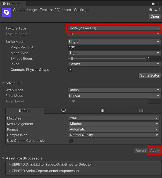Click the Pixels Per Unit label
The width and height of the screenshot is (162, 178).
pos(22,47)
